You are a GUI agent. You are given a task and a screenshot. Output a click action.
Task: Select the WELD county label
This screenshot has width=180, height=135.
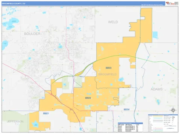point(113,22)
